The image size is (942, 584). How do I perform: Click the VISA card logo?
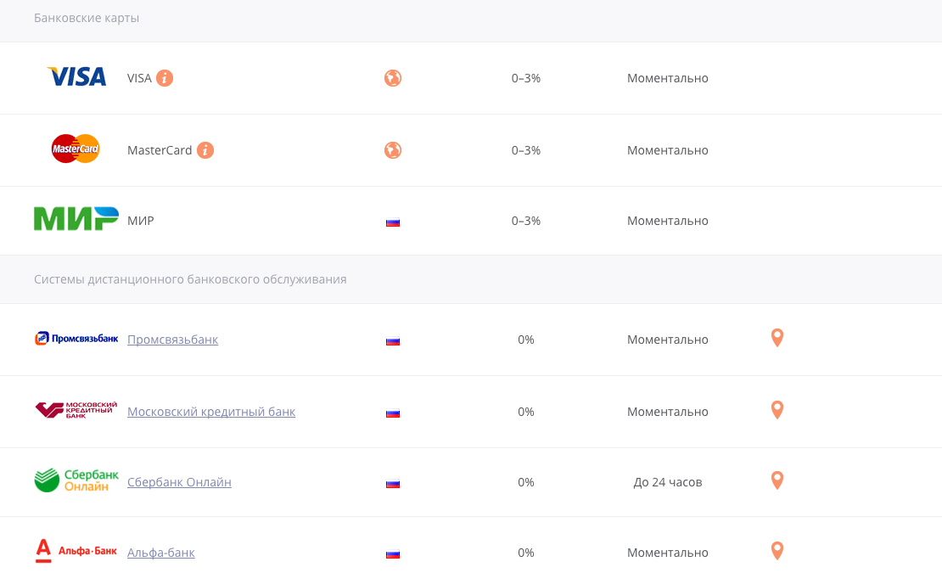(76, 77)
